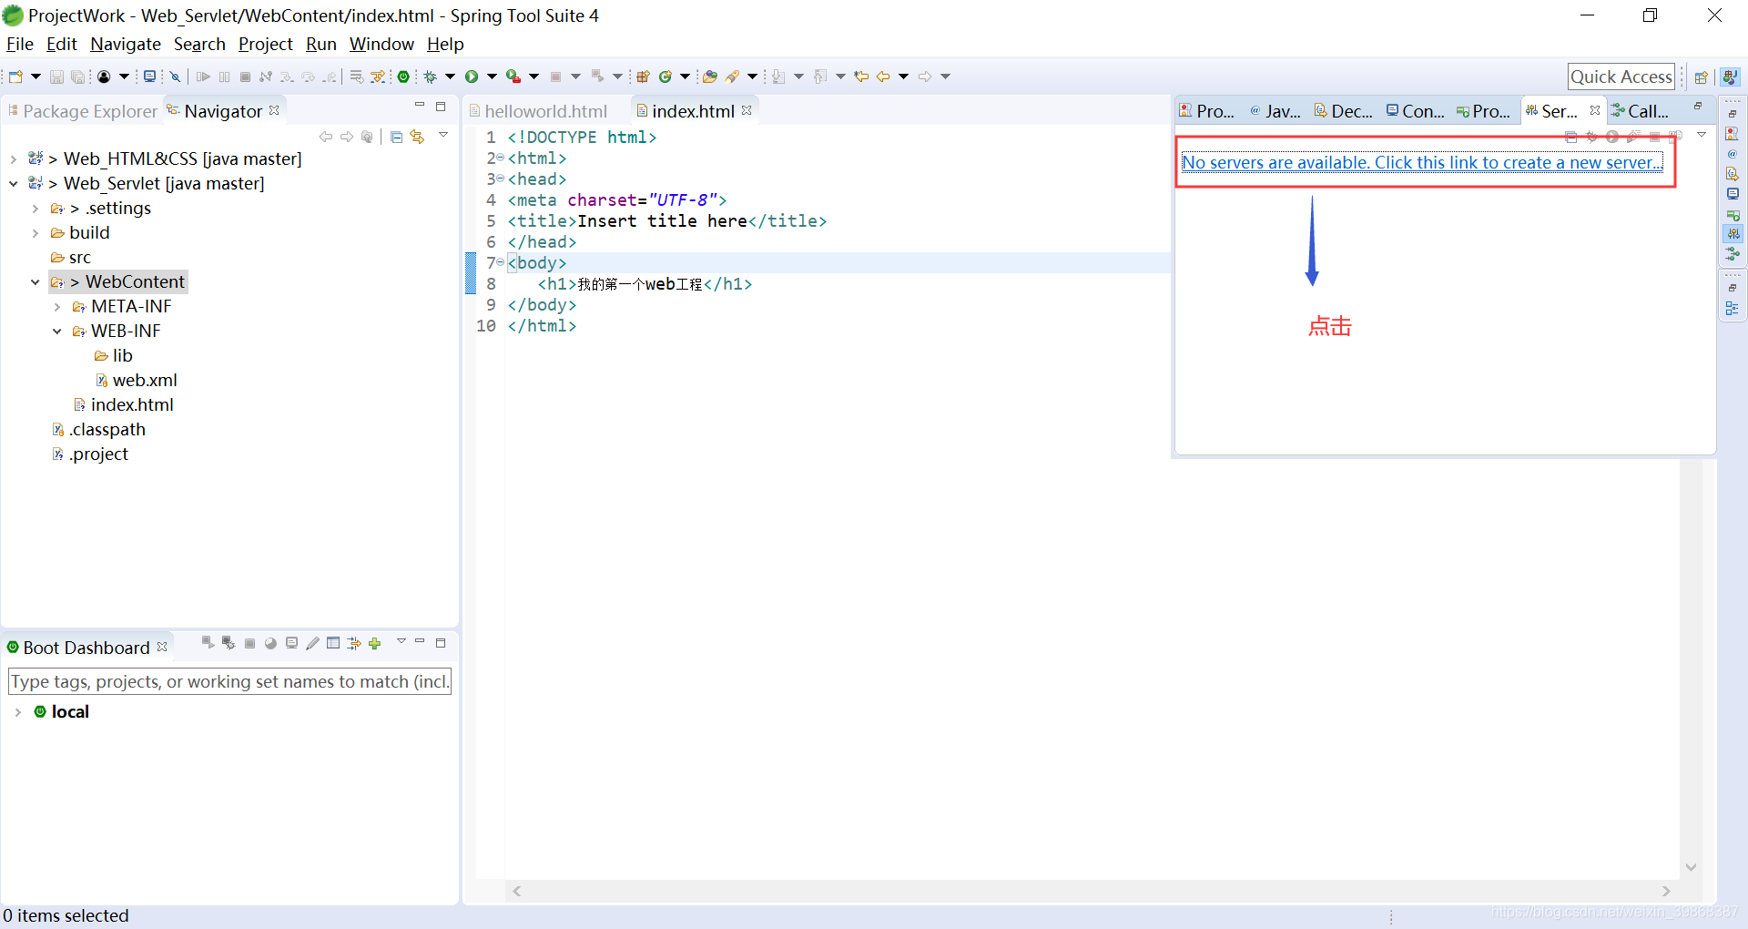The width and height of the screenshot is (1748, 929).
Task: Click the Quick Access search field
Action: click(1621, 77)
